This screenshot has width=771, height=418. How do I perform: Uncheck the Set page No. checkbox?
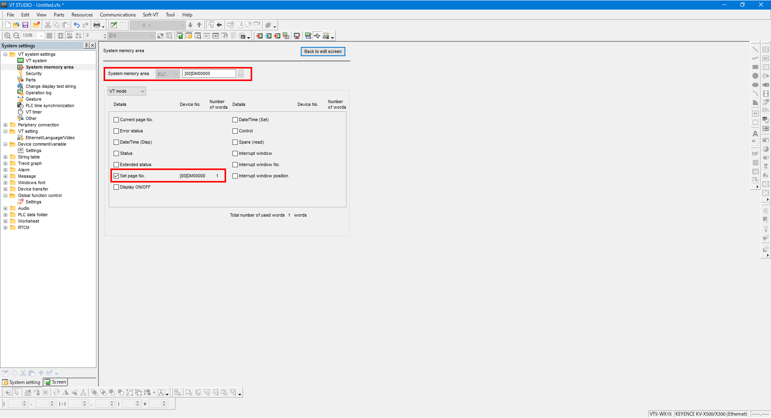pyautogui.click(x=116, y=176)
